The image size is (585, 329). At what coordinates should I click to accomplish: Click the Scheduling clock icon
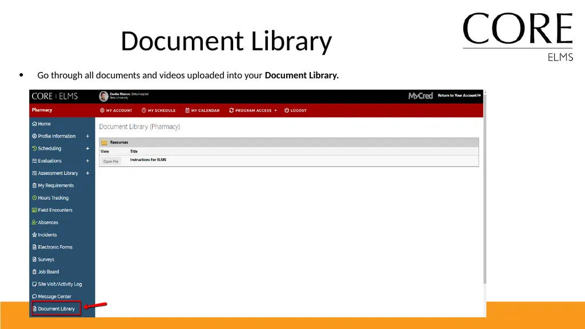[x=34, y=149]
